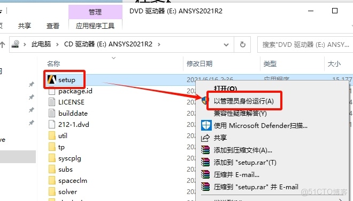Click the spaceclm folder name
The image size is (353, 201).
point(73,181)
